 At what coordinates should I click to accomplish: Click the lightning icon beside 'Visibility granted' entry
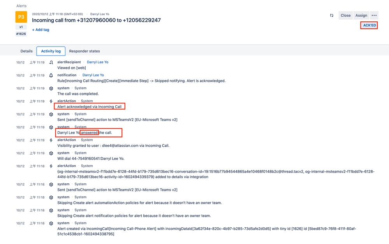coord(51,140)
